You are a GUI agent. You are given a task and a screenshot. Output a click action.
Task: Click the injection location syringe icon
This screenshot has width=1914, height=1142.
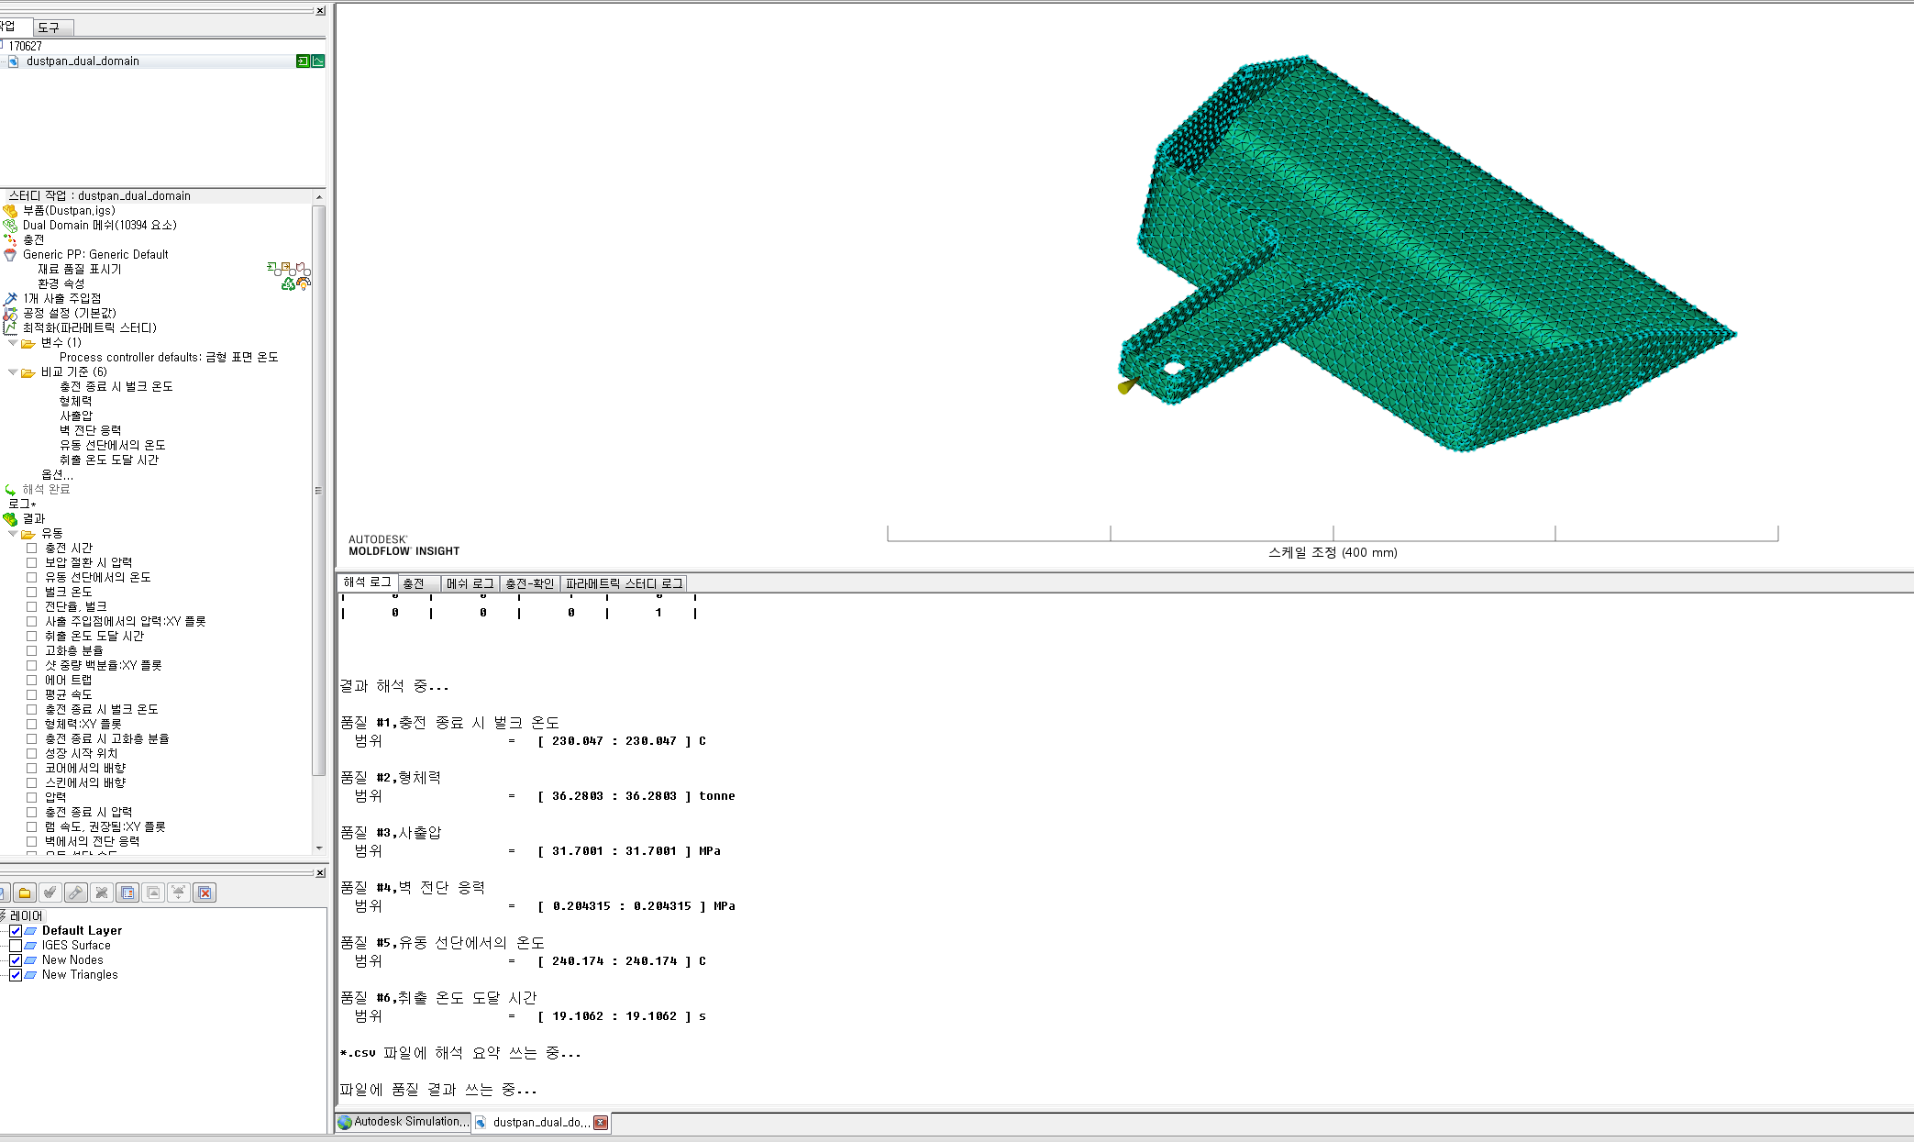click(10, 299)
